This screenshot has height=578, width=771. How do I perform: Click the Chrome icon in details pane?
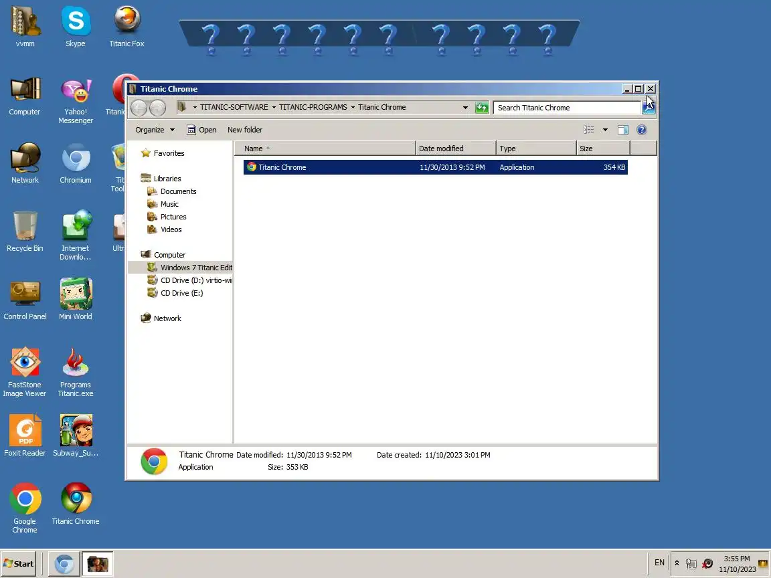tap(154, 462)
